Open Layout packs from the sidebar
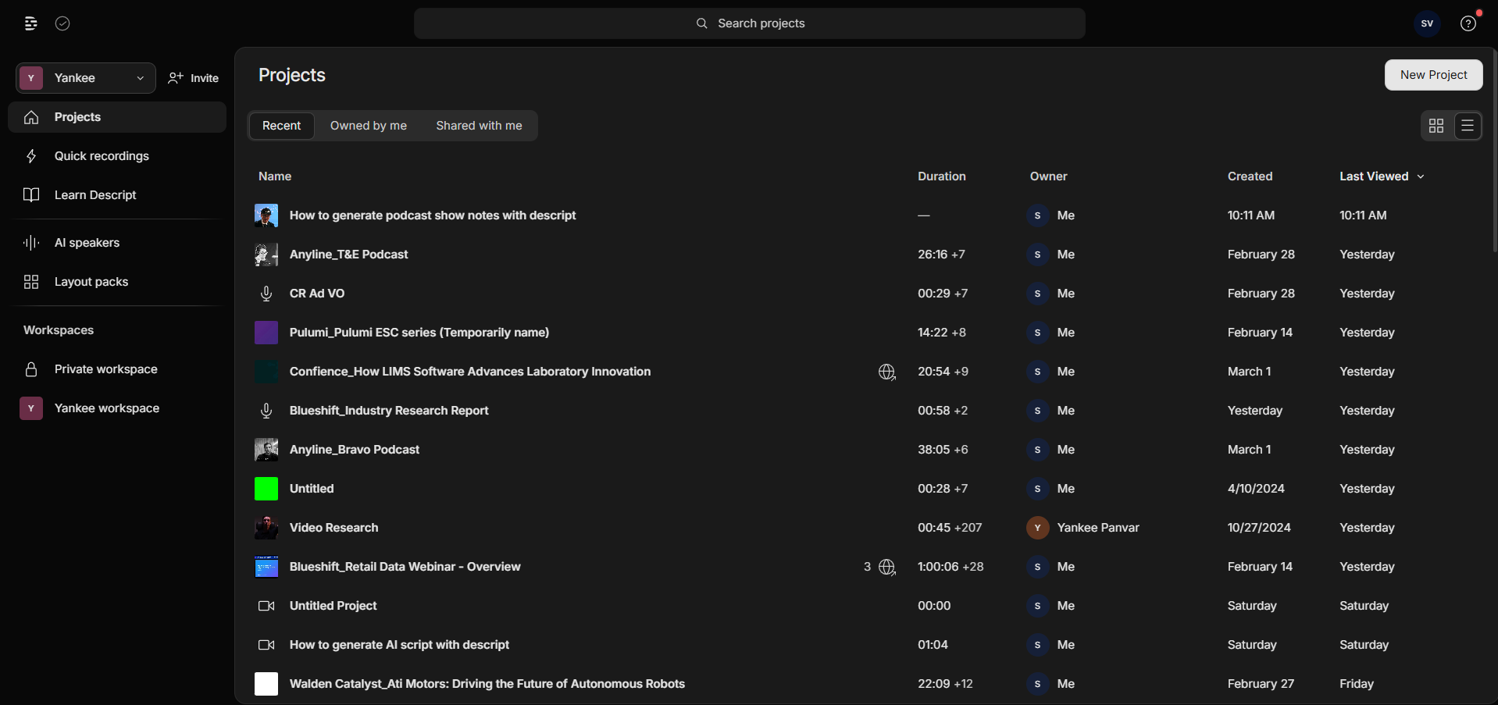 91,282
